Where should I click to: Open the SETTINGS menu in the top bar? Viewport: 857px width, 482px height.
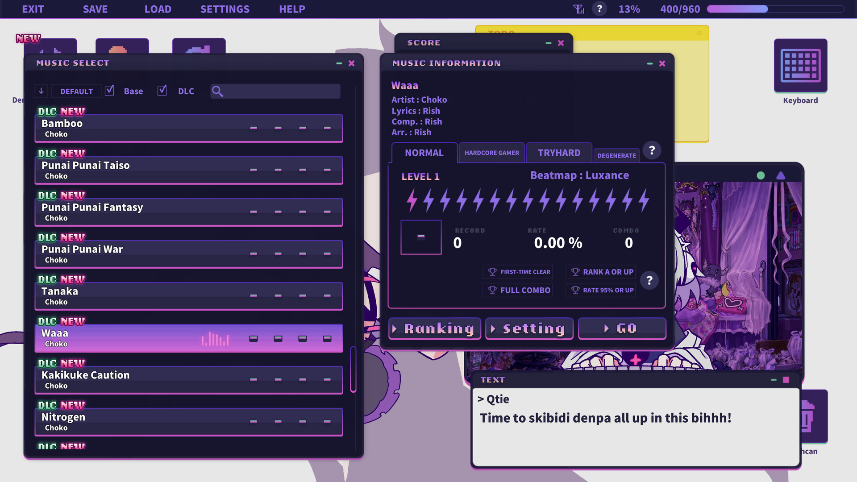[x=225, y=9]
